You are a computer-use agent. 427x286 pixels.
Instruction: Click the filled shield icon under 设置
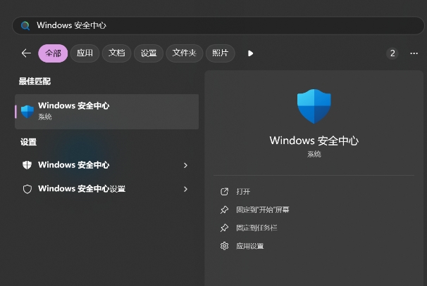pyautogui.click(x=27, y=165)
